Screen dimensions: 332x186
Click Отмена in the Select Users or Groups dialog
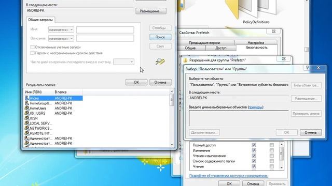311,132
